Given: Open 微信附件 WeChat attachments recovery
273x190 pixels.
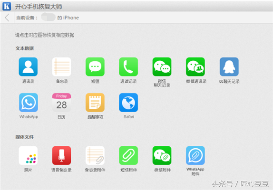Looking at the screenshot, I should click(162, 155).
